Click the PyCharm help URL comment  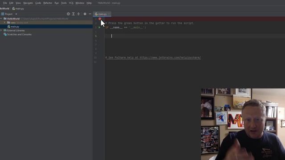click(x=153, y=58)
